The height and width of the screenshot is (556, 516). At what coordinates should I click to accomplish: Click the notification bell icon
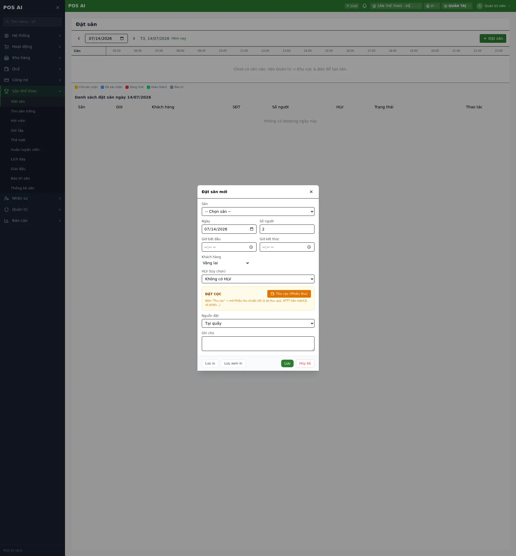(x=364, y=6)
